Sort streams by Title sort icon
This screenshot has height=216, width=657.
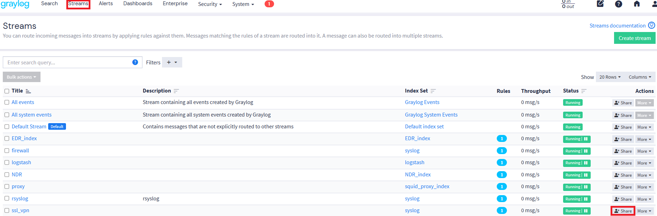(28, 91)
